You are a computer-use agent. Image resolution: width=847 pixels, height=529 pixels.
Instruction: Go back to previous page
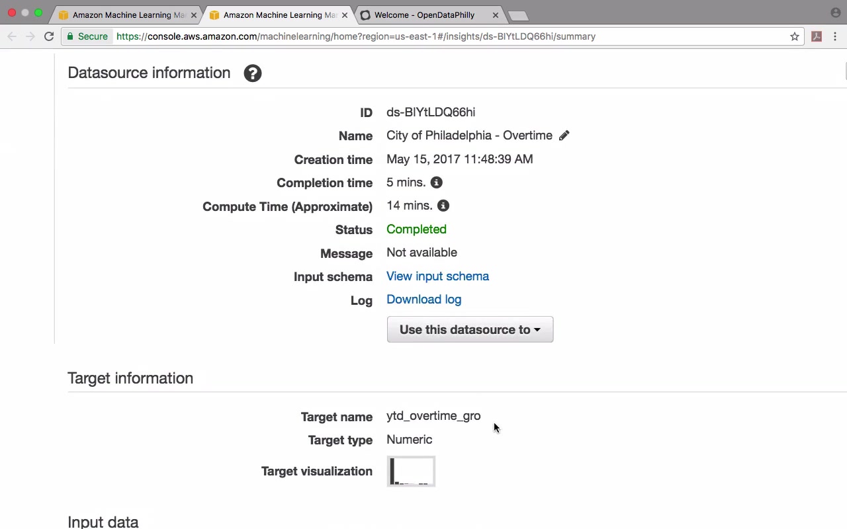point(12,36)
